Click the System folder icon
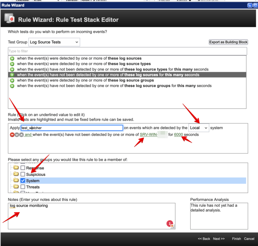This screenshot has width=258, height=246. [16, 180]
